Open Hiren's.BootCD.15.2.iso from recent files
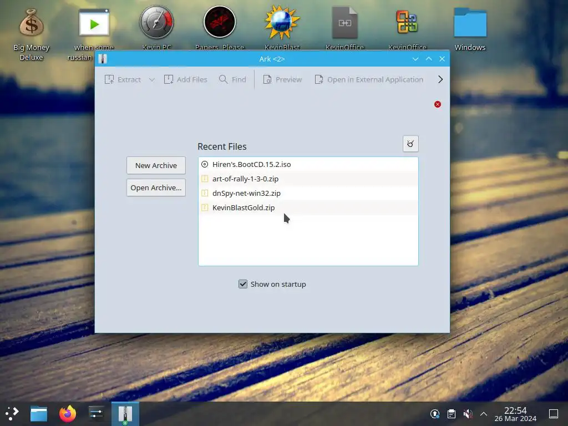 [308, 164]
